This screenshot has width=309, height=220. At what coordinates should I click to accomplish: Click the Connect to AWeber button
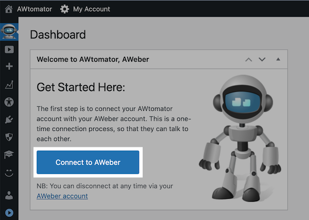88,162
